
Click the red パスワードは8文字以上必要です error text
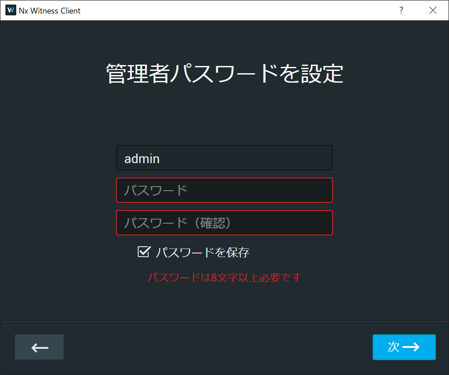pos(224,277)
